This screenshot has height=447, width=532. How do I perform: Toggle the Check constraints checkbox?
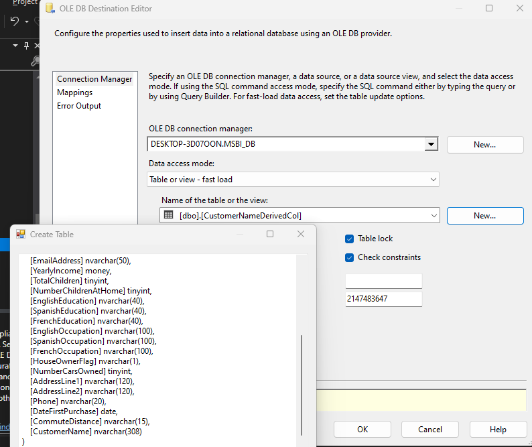click(350, 257)
